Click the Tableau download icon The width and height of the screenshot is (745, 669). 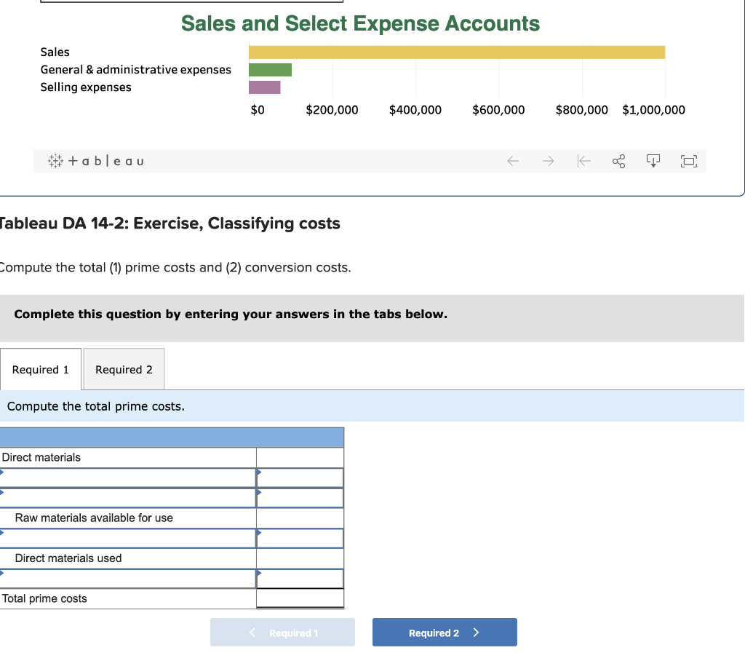point(653,161)
